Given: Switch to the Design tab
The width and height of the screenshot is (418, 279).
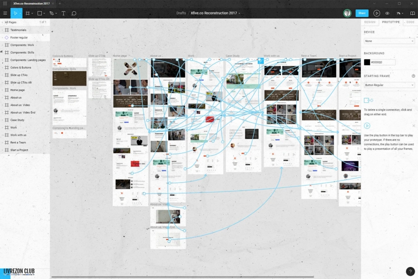Looking at the screenshot, I should [370, 22].
